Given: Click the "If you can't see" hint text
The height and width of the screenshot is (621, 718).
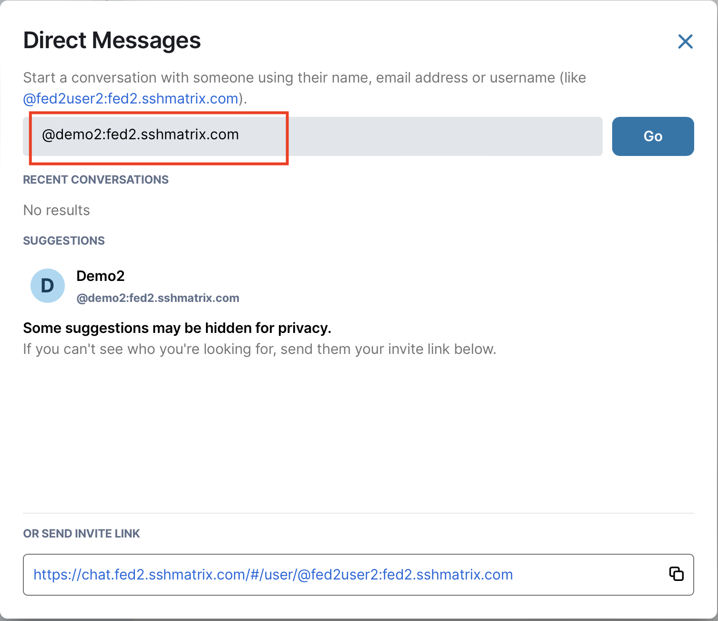Looking at the screenshot, I should [259, 349].
